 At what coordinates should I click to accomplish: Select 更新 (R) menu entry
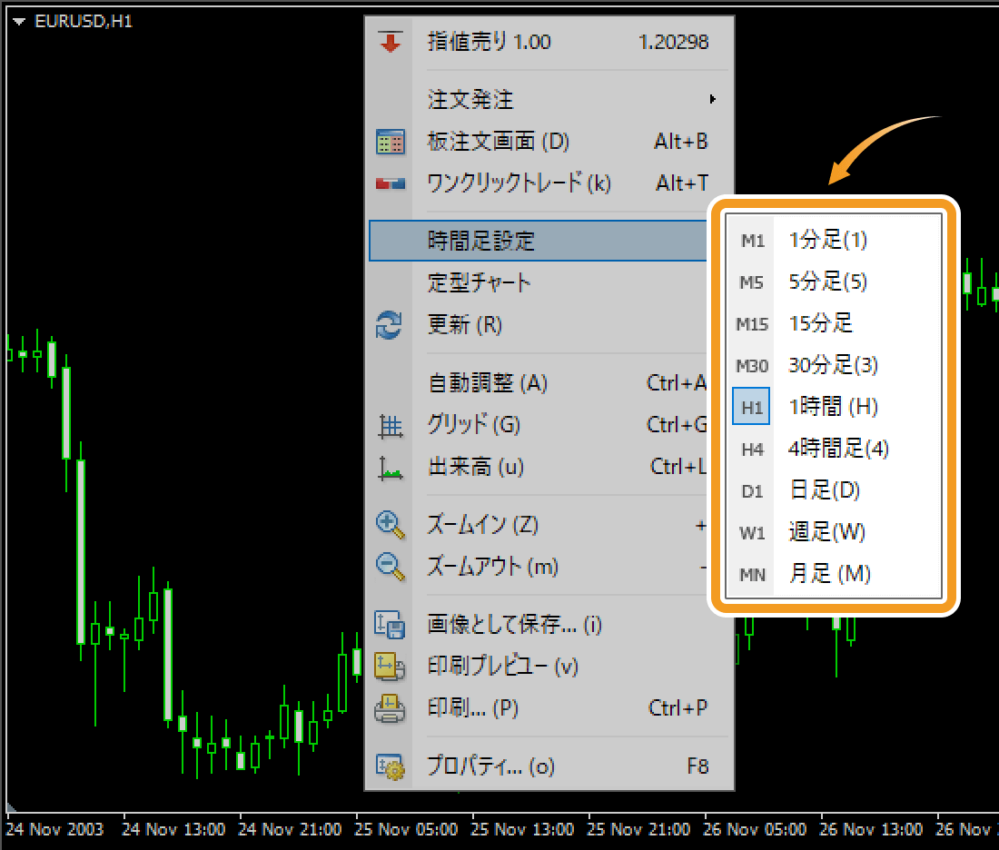coord(539,324)
